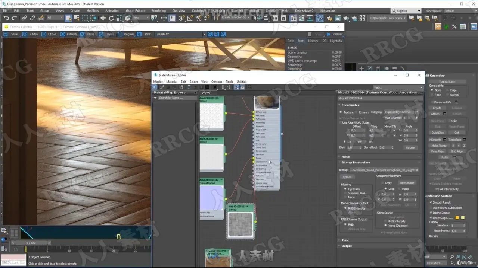Screen dimensions: 478x268
Task: Click the yellow Show Cage color swatch
Action: (x=457, y=218)
